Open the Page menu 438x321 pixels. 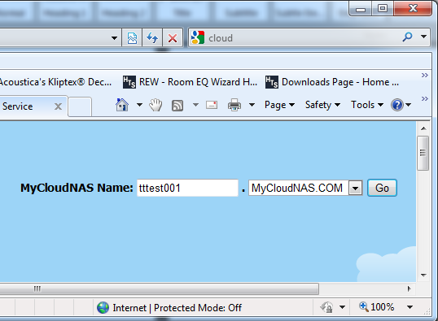pyautogui.click(x=279, y=105)
